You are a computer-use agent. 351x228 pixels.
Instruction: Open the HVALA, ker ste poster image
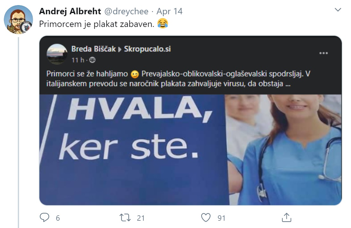click(190, 150)
